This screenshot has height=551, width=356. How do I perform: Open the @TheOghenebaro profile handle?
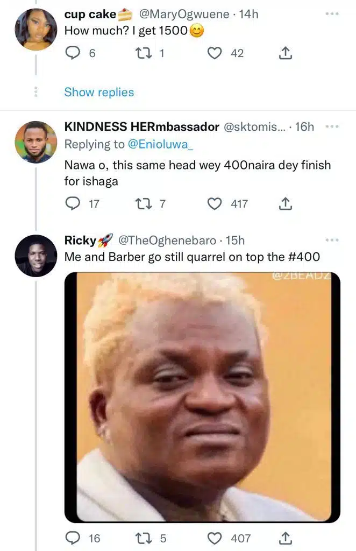[x=167, y=240]
